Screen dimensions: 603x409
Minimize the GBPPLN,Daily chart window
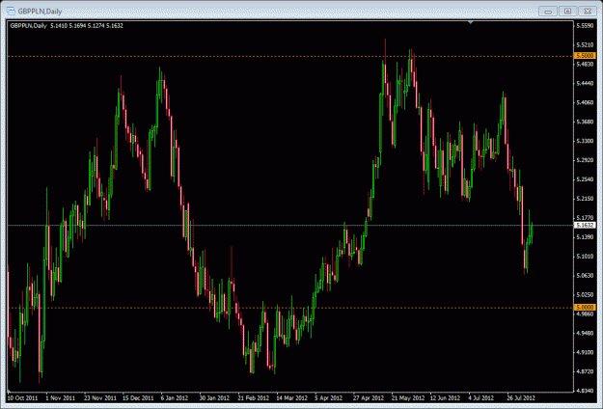[x=548, y=12]
